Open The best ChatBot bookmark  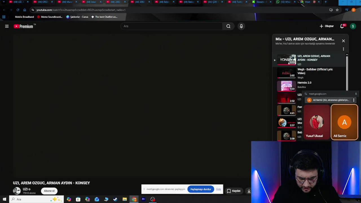[104, 17]
